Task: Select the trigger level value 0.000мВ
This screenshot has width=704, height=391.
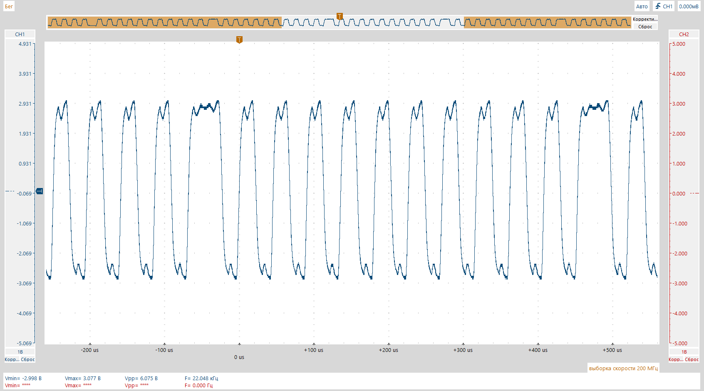Action: pyautogui.click(x=689, y=6)
